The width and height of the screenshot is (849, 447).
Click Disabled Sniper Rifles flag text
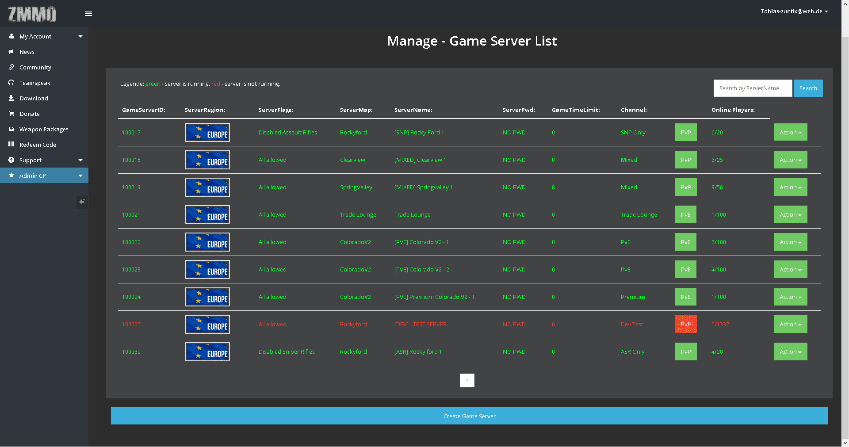click(287, 351)
